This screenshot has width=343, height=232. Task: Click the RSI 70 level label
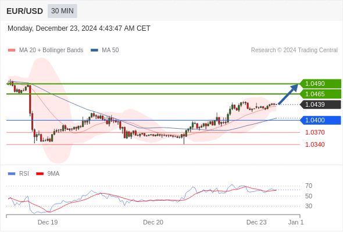309,186
